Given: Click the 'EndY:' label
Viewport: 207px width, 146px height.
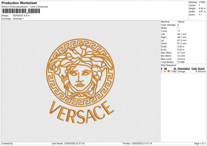Looking at the screenshot, I should pyautogui.click(x=164, y=50).
